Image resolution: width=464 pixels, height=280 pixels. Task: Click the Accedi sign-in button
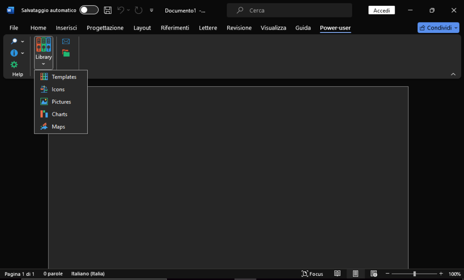pyautogui.click(x=381, y=10)
